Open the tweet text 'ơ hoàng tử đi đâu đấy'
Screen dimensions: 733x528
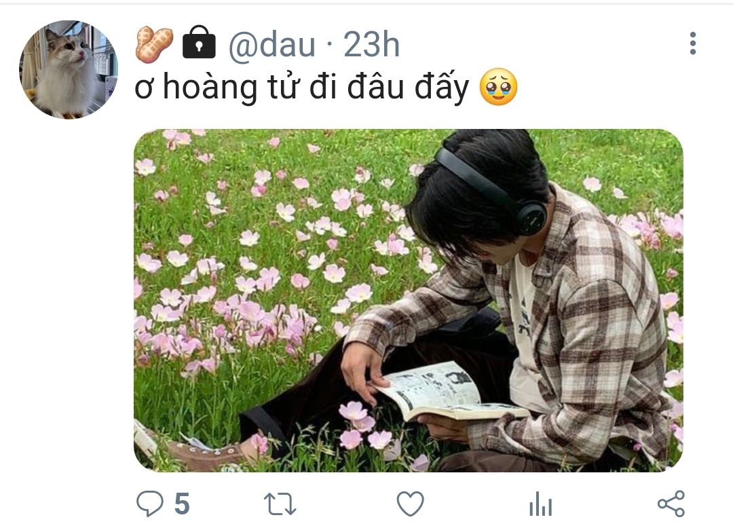[x=301, y=88]
